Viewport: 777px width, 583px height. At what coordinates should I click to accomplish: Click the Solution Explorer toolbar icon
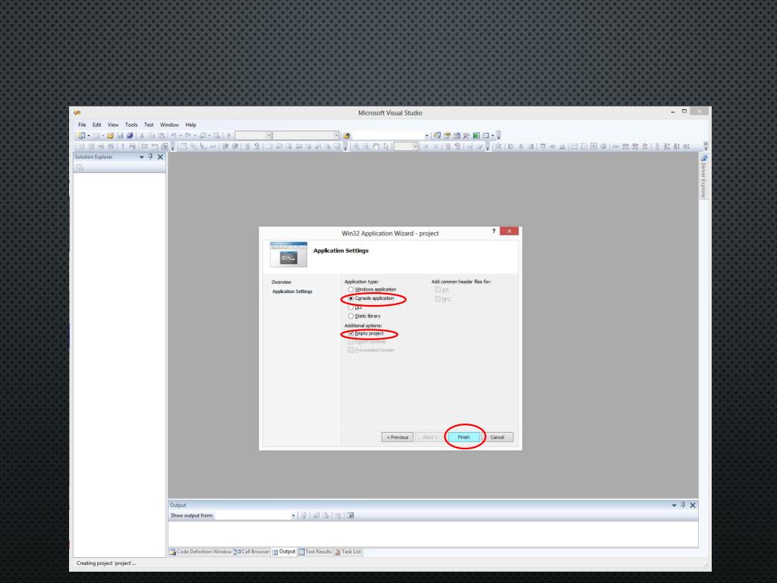437,135
